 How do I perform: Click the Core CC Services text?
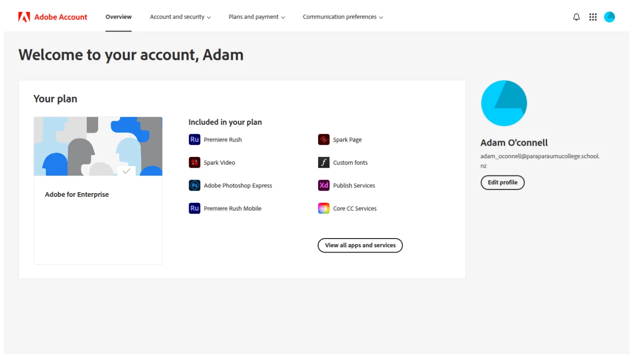click(x=355, y=208)
